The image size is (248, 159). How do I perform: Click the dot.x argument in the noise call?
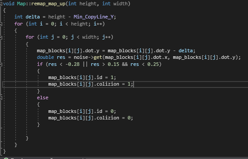(160, 58)
